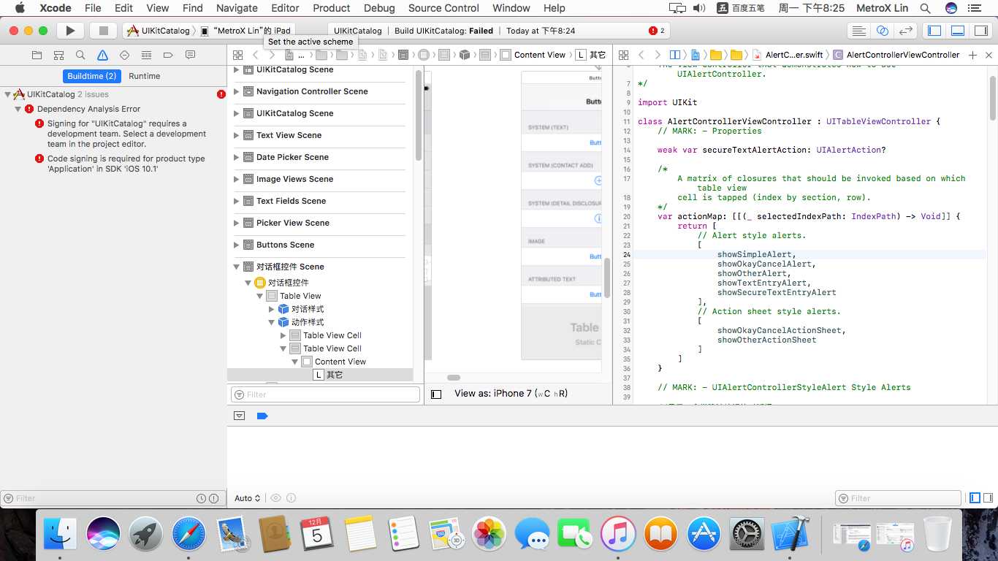Hide the debug area with arrow icon
Screen dimensions: 998x561
point(239,416)
